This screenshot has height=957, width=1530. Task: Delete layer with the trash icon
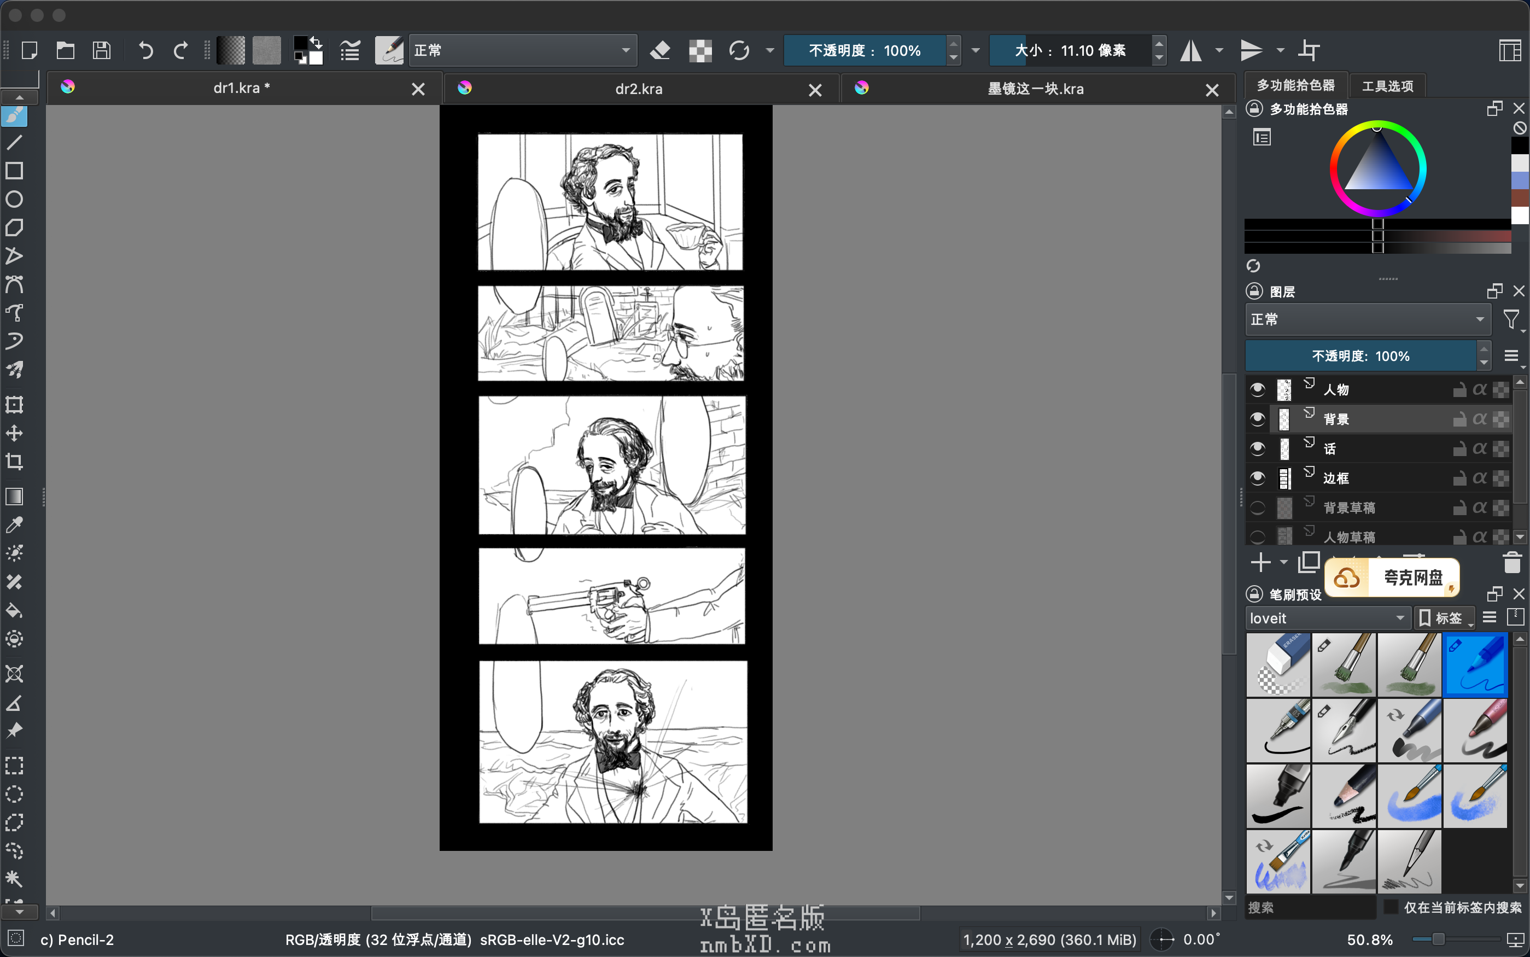coord(1511,562)
